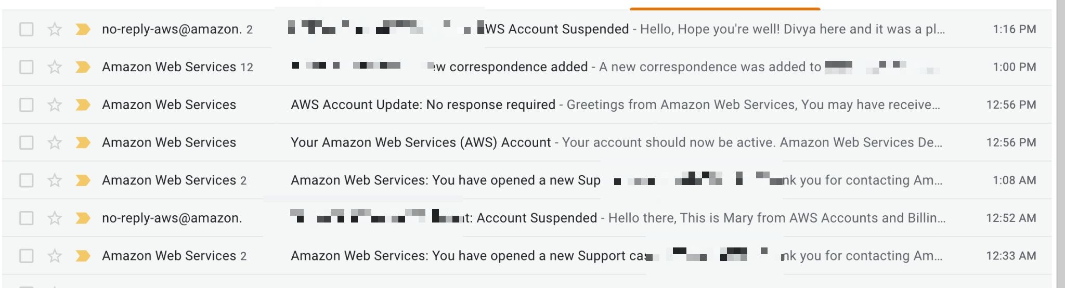Screen dimensions: 1065x288
Task: Star the 12:52 AM Account Suspended email
Action: pyautogui.click(x=55, y=218)
